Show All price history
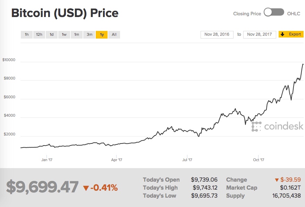Image resolution: width=305 pixels, height=207 pixels. pos(114,34)
